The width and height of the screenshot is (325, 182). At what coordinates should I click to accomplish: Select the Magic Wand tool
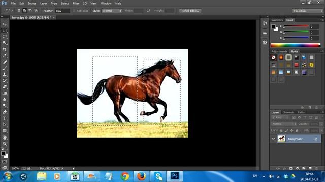pos(5,43)
